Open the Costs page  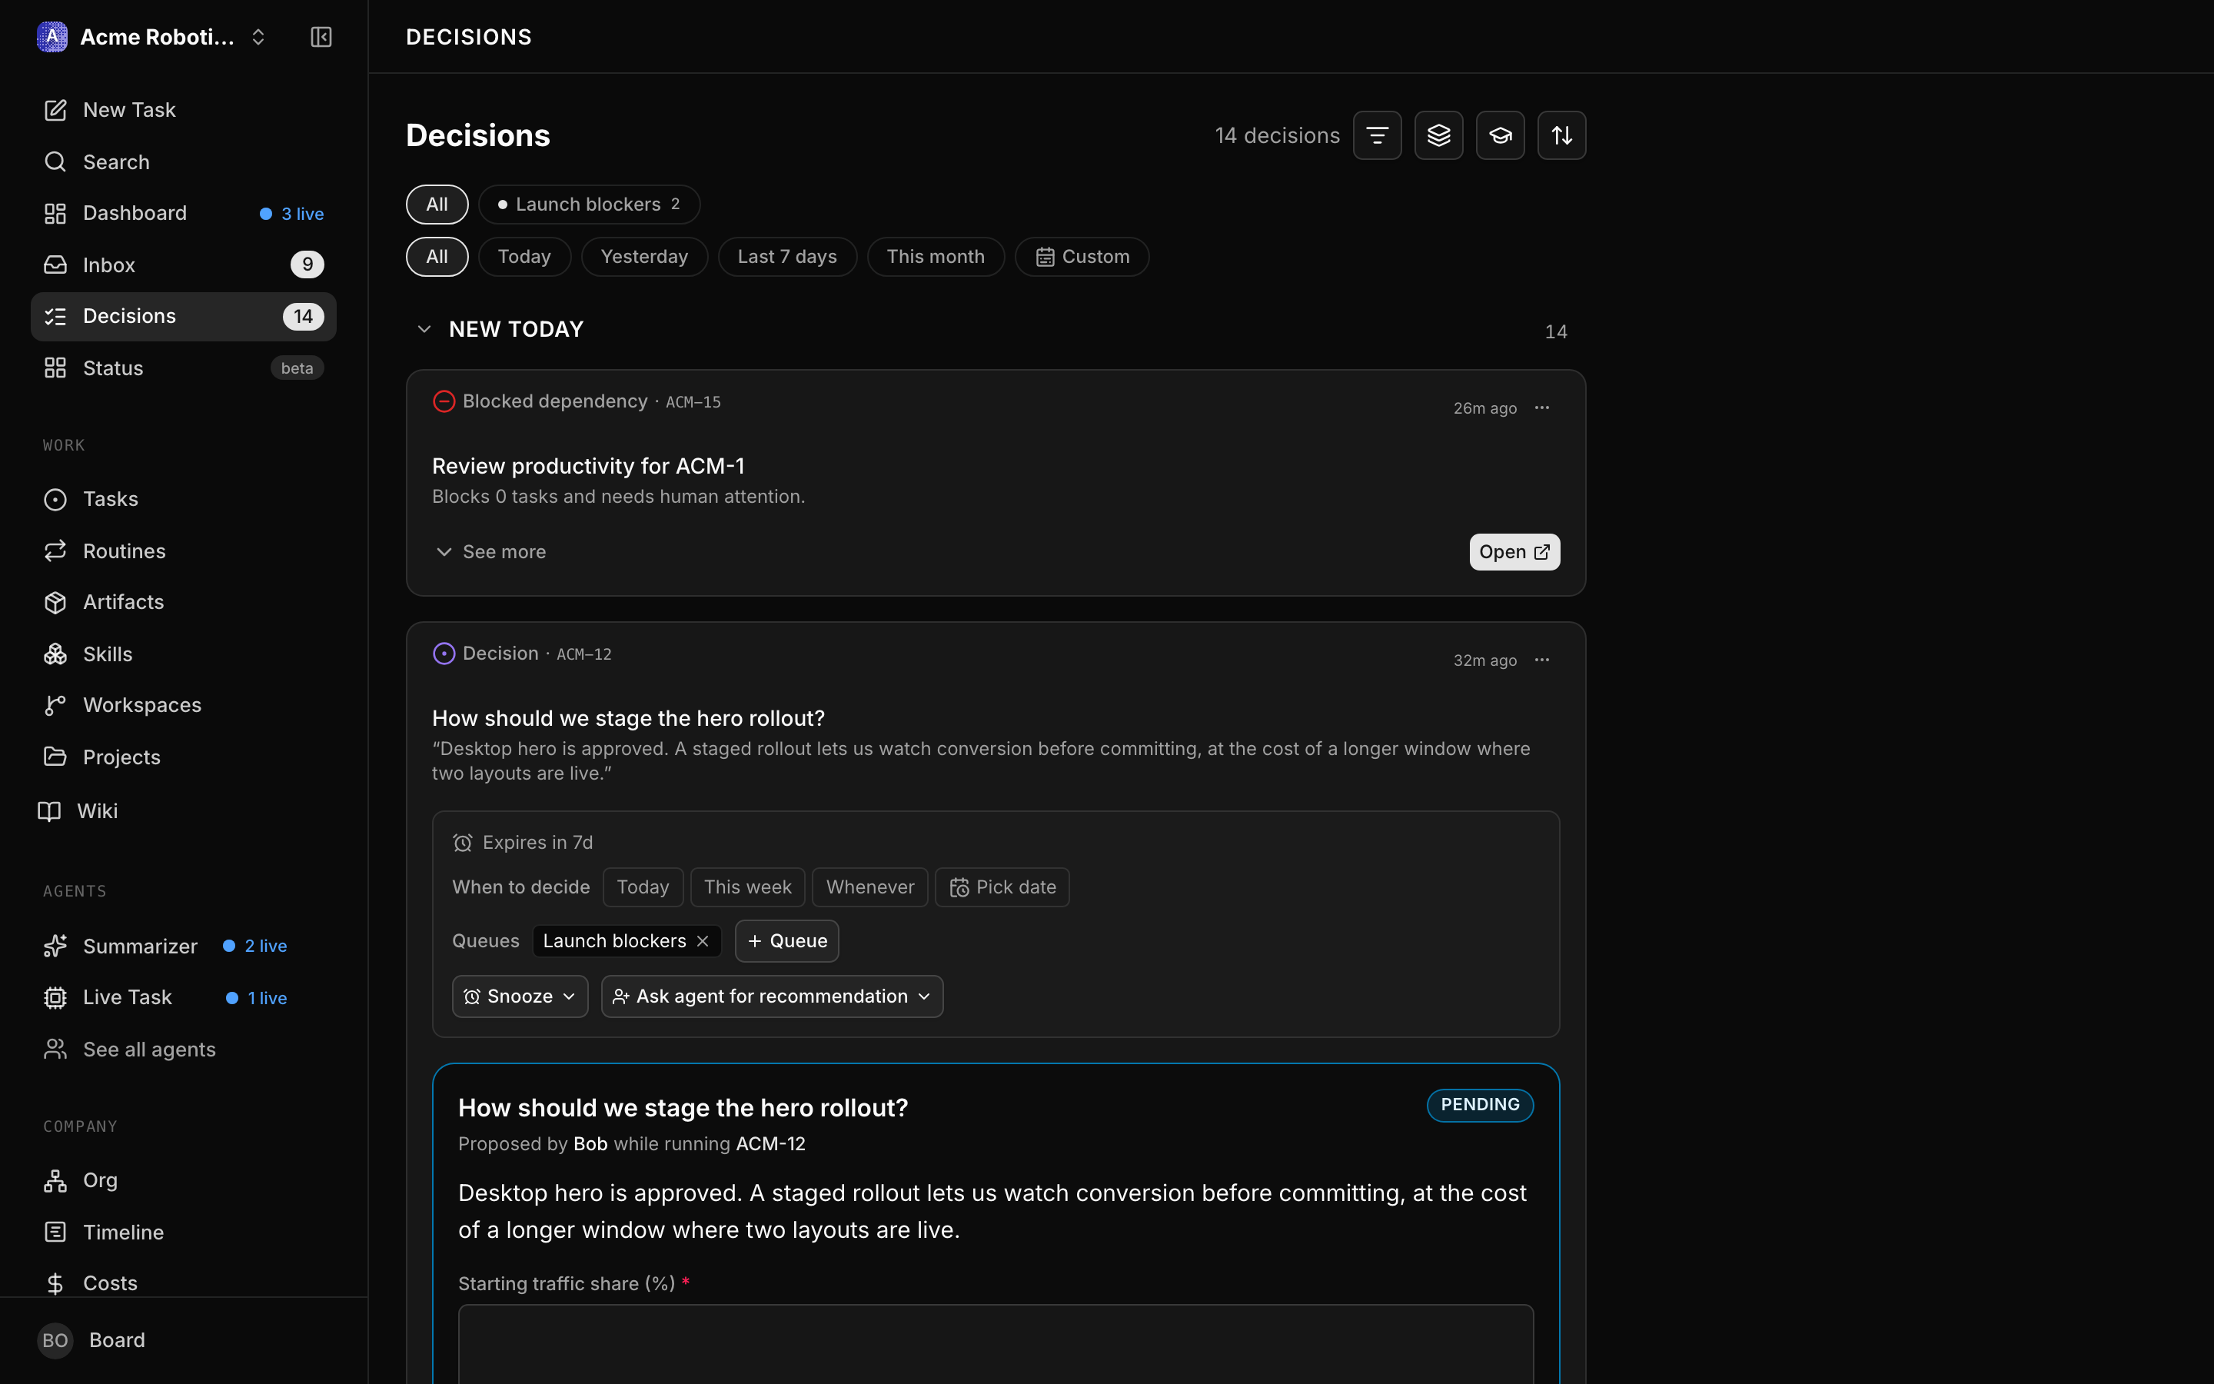[x=183, y=1283]
